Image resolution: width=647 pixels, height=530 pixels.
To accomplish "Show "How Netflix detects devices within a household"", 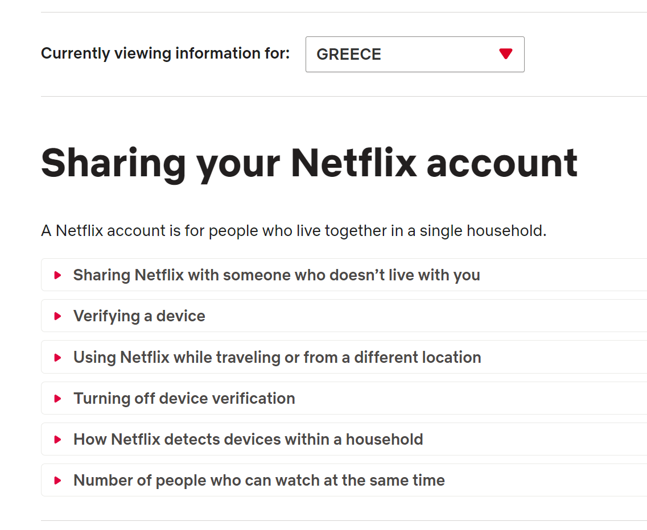I will [344, 439].
